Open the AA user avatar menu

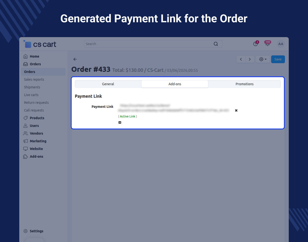coord(280,44)
